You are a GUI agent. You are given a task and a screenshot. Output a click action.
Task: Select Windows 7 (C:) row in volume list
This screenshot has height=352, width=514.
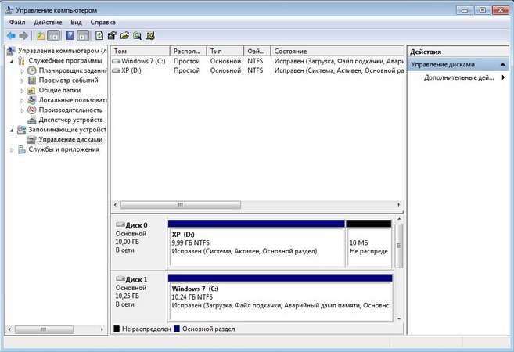257,61
